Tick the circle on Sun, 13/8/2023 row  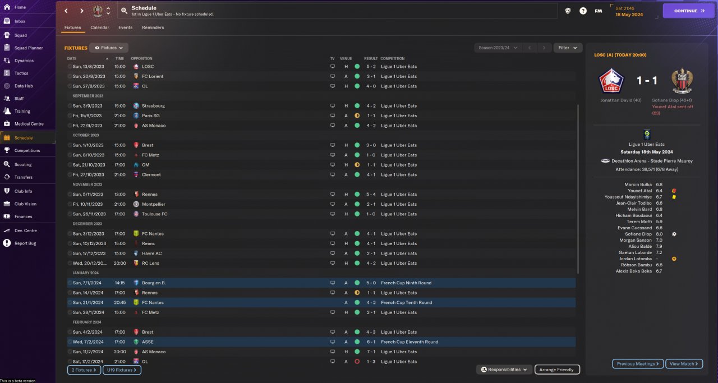tap(70, 67)
